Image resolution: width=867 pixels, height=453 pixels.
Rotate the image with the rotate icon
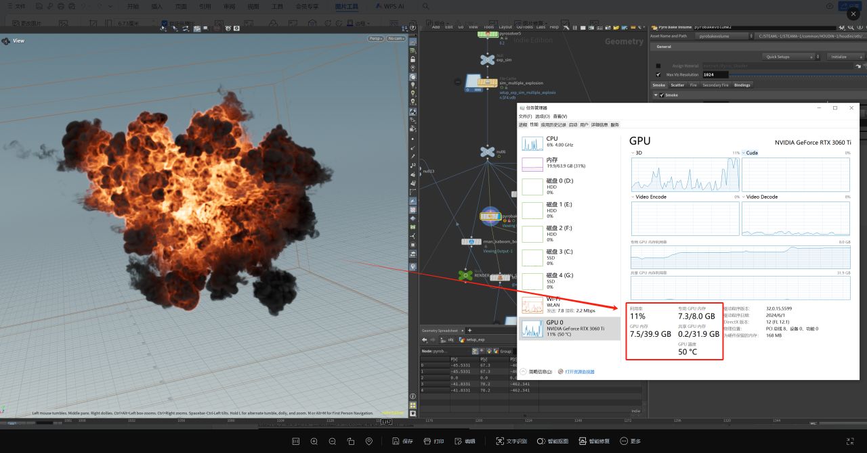[350, 441]
